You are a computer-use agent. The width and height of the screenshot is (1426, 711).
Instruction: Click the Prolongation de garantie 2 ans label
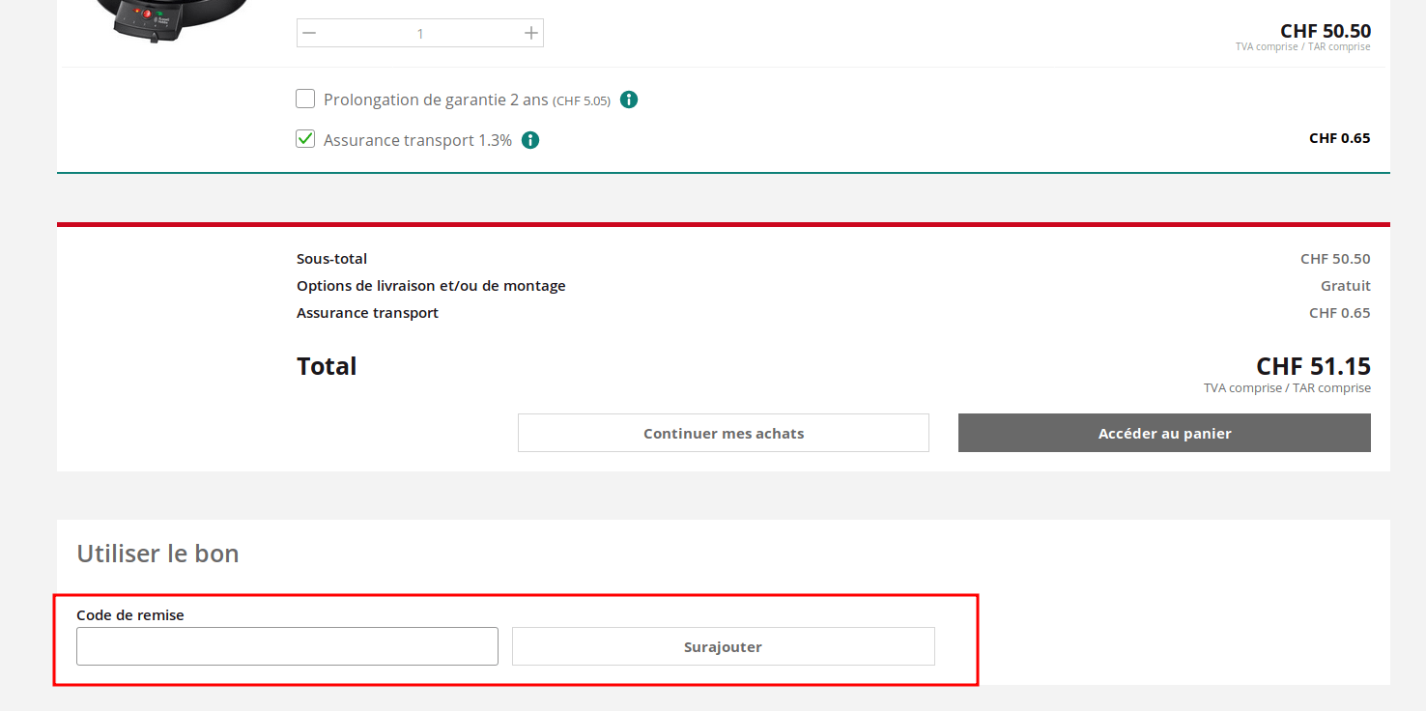[x=435, y=100]
